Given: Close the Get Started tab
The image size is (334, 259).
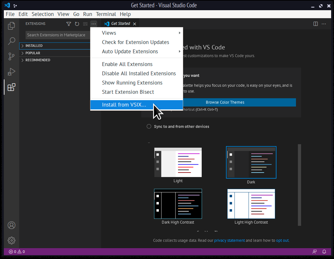Looking at the screenshot, I should point(135,24).
